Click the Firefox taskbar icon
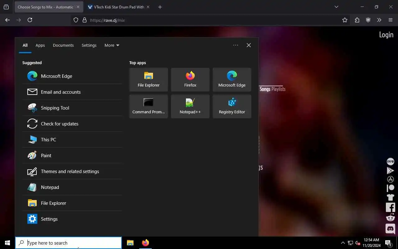This screenshot has width=398, height=249. (x=145, y=243)
